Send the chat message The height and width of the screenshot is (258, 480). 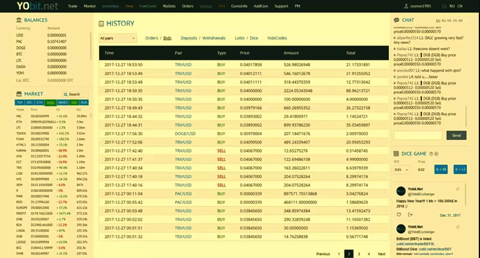coord(457,135)
